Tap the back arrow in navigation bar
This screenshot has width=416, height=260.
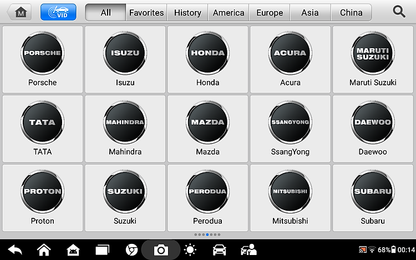[15, 249]
